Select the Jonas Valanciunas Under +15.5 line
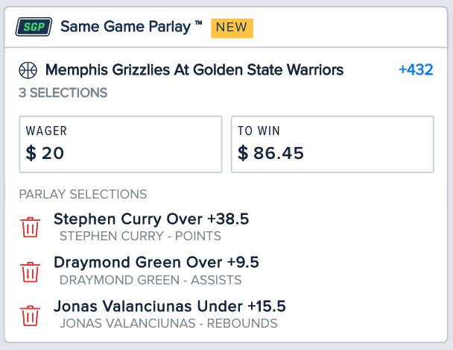Viewport: 453px width, 350px height. [170, 306]
